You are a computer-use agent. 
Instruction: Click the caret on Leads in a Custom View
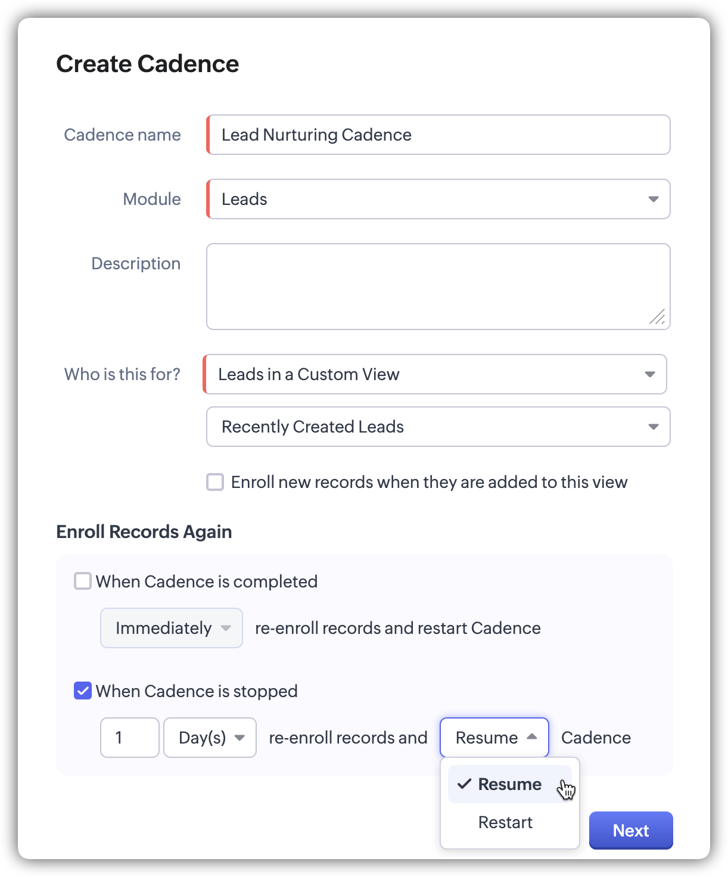click(650, 374)
